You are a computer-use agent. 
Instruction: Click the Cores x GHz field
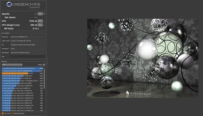(x=28, y=41)
